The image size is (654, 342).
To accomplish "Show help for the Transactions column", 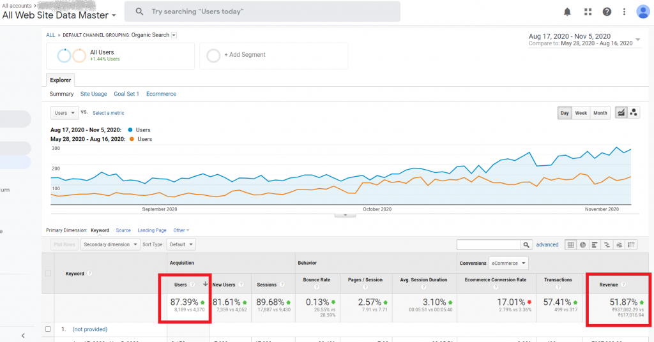I will click(558, 287).
